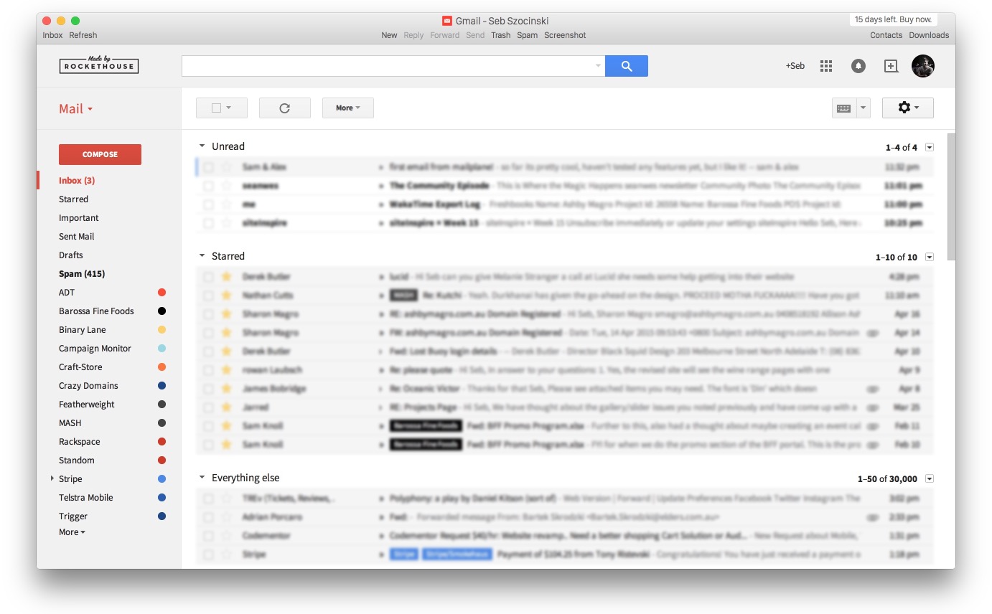Open the Mail switcher dropdown
992x614 pixels.
click(76, 109)
